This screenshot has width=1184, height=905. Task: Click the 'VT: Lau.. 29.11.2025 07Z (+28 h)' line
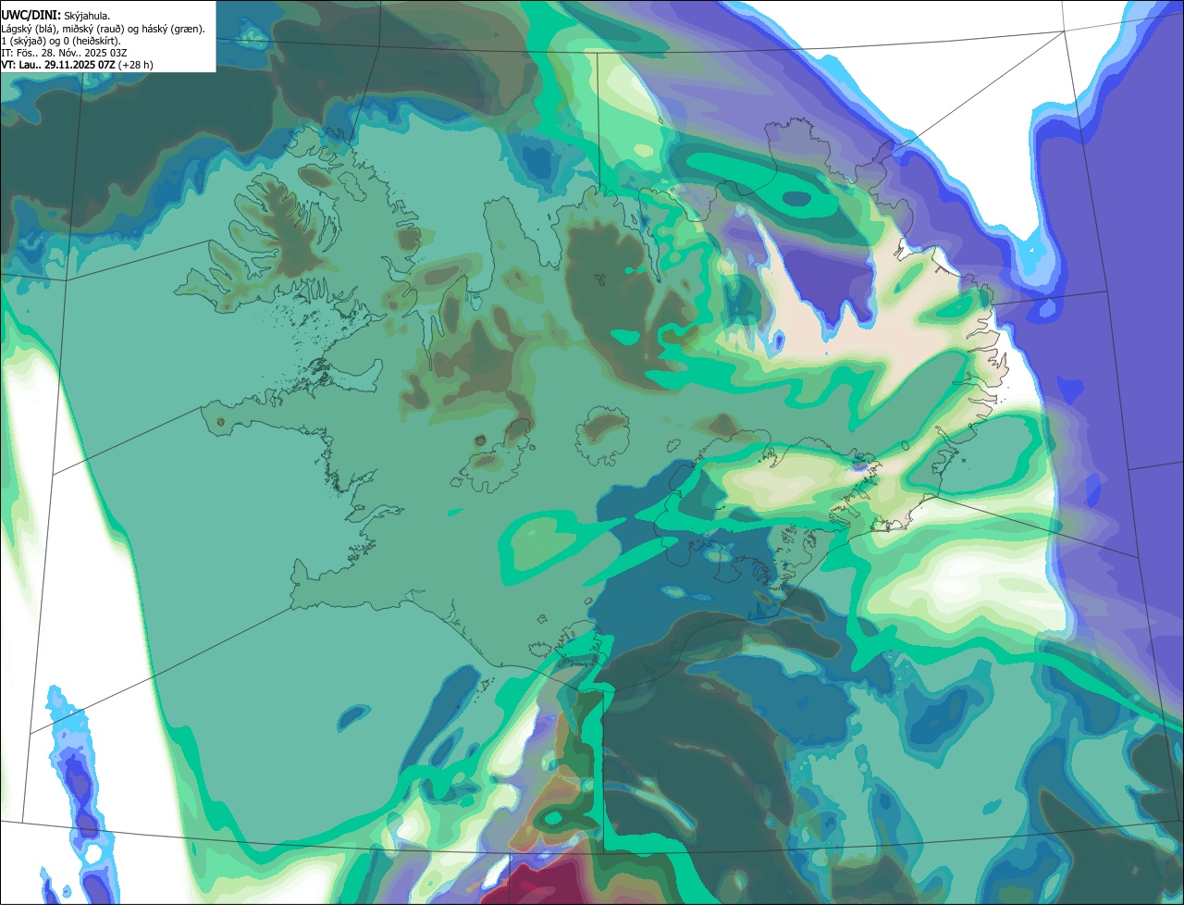(x=78, y=65)
